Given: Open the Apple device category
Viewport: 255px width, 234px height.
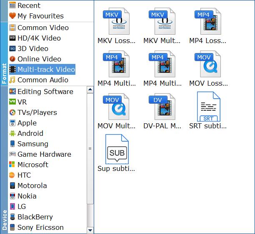Looking at the screenshot, I should coord(23,123).
